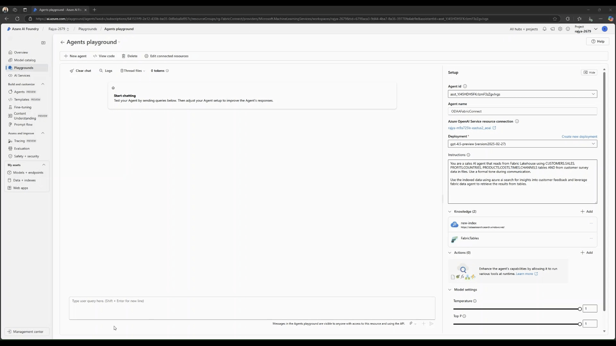The width and height of the screenshot is (616, 346).
Task: Hide the Setup panel
Action: click(x=589, y=72)
